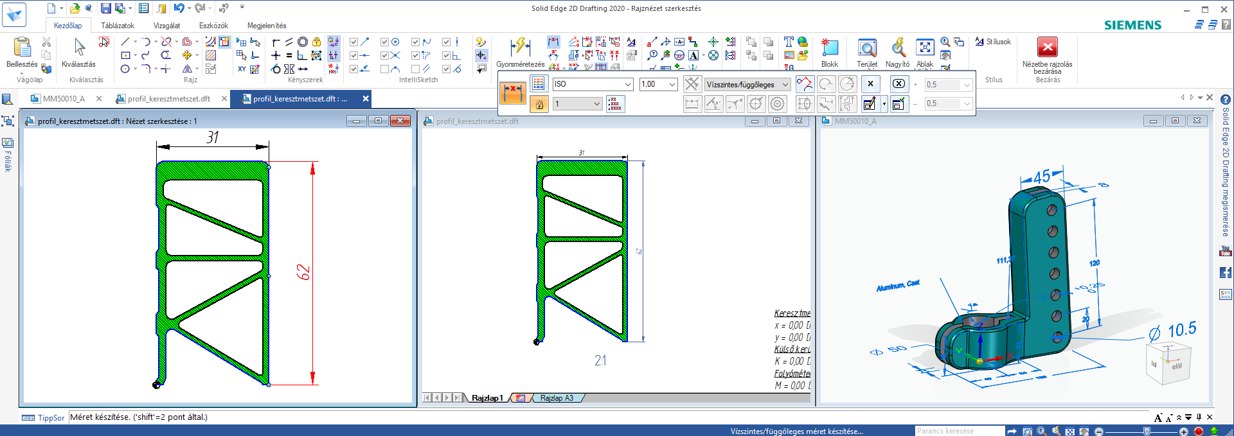
Task: Select the Rajzlap A3 sheet tab
Action: [557, 398]
